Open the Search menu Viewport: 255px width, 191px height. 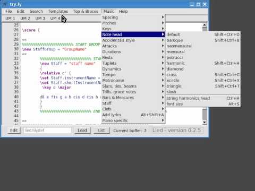tap(36, 11)
